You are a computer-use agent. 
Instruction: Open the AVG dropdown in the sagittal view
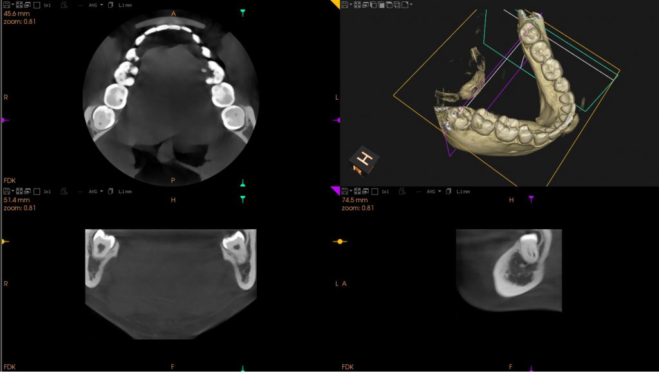(434, 191)
